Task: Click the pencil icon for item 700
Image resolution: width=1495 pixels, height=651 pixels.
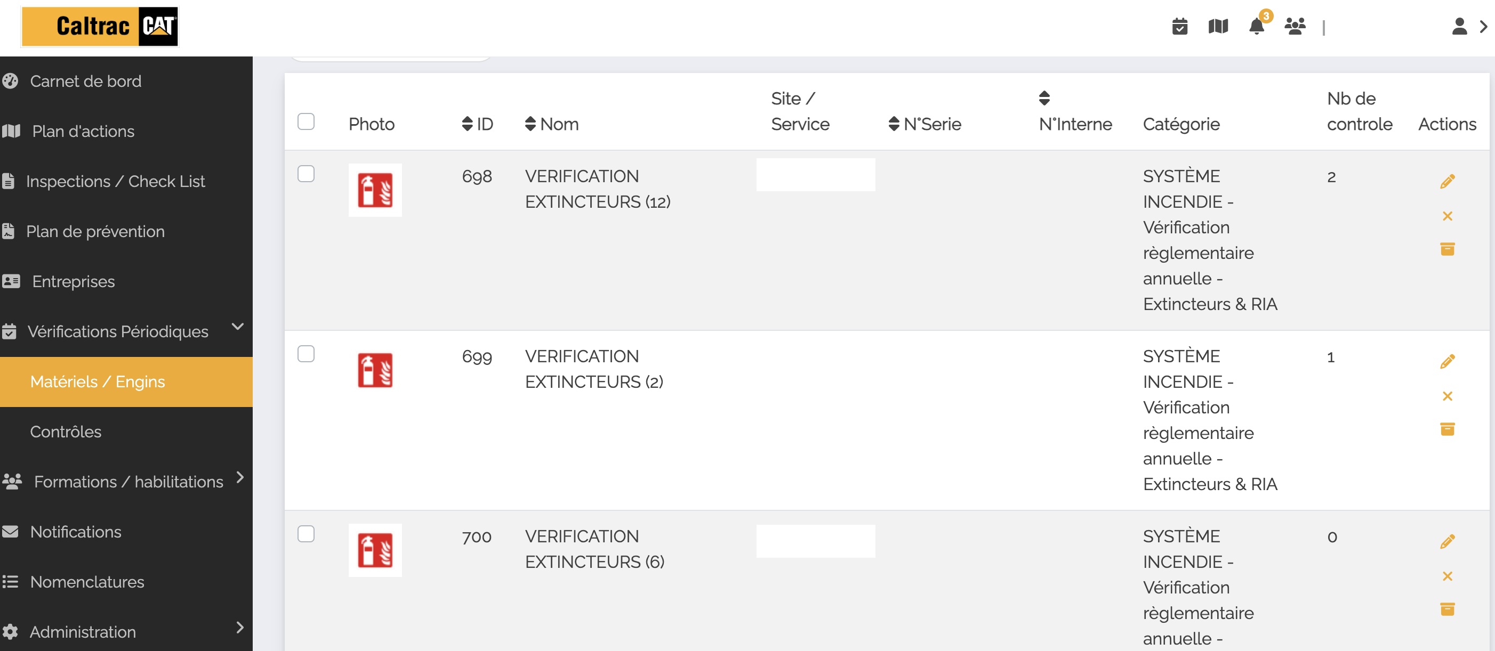Action: tap(1447, 541)
